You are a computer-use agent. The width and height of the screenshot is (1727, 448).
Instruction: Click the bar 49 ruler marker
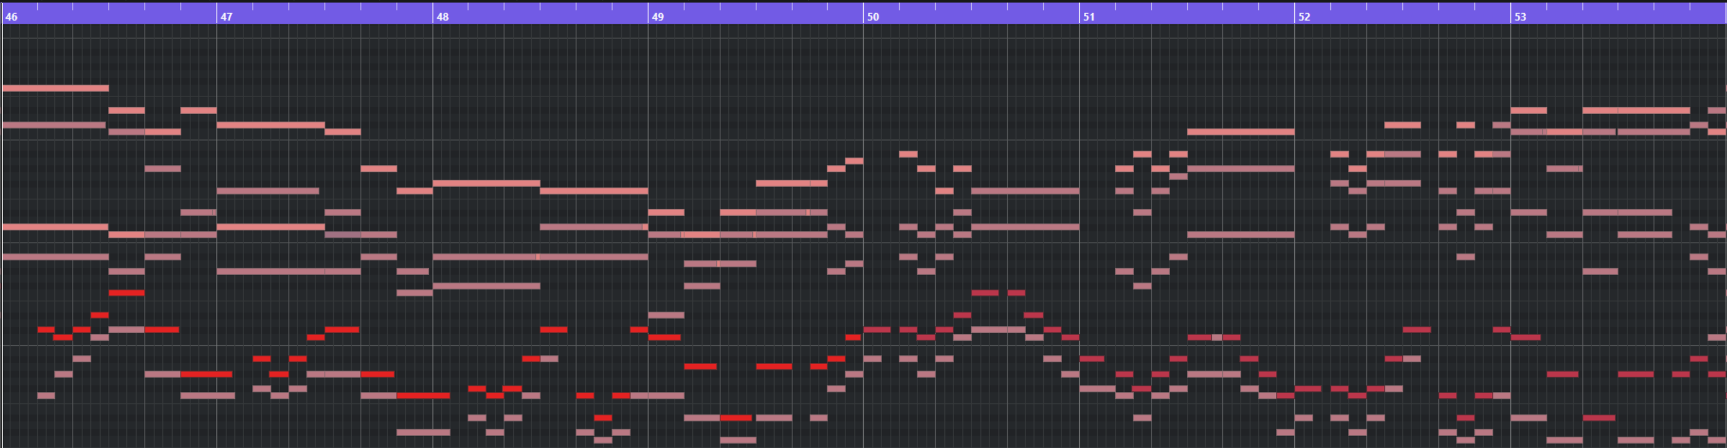tap(657, 17)
